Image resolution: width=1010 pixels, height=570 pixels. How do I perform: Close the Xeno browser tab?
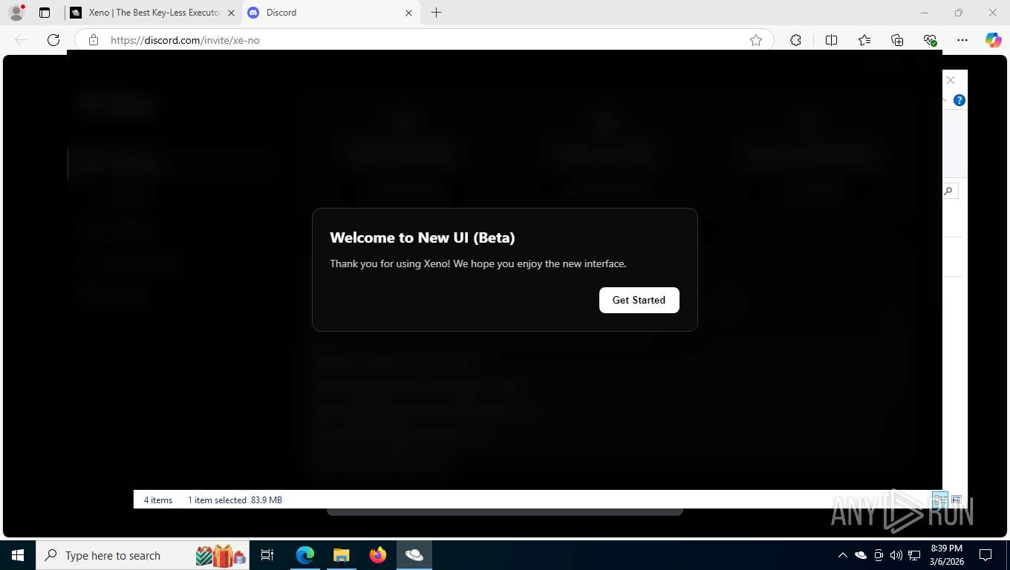click(x=231, y=13)
